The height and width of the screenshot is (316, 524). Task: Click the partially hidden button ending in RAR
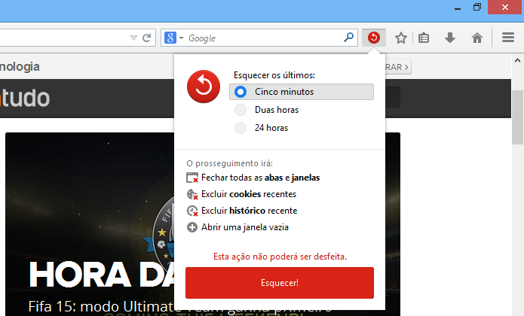[398, 67]
